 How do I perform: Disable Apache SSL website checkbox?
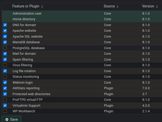(5, 36)
